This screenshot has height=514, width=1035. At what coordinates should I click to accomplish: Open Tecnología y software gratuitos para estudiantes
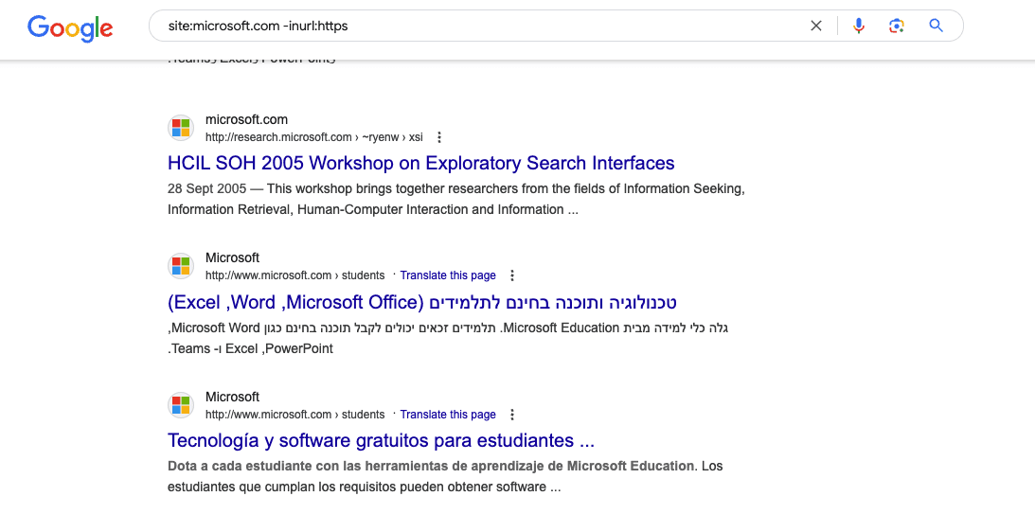[x=381, y=440]
